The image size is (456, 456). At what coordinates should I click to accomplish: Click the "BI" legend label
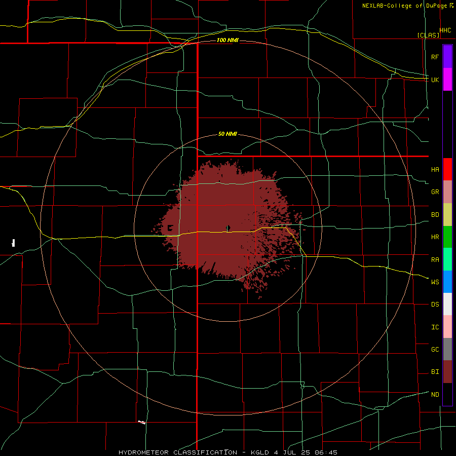[435, 372]
